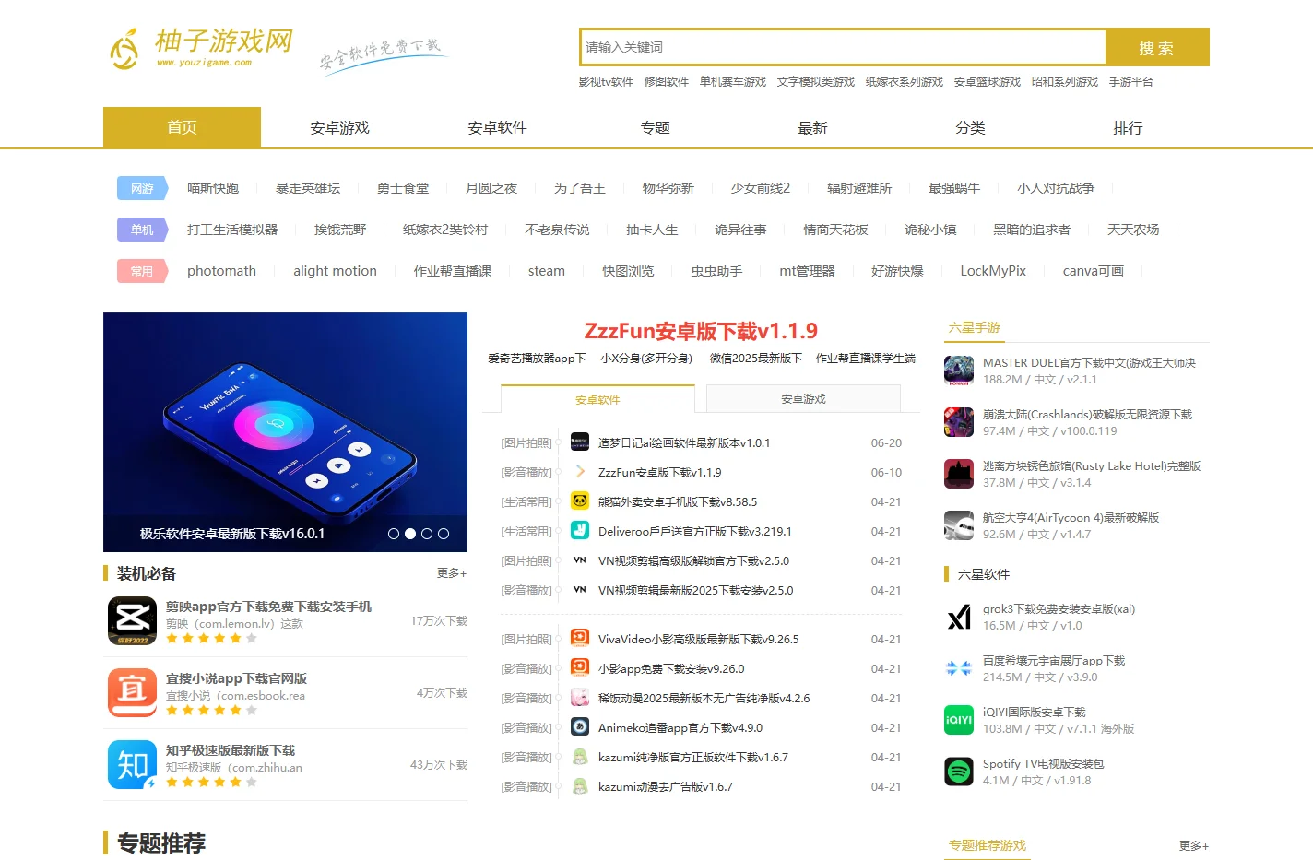Viewport: 1313px width, 860px height.
Task: Open the 专题推荐游戏 section tab
Action: click(988, 845)
